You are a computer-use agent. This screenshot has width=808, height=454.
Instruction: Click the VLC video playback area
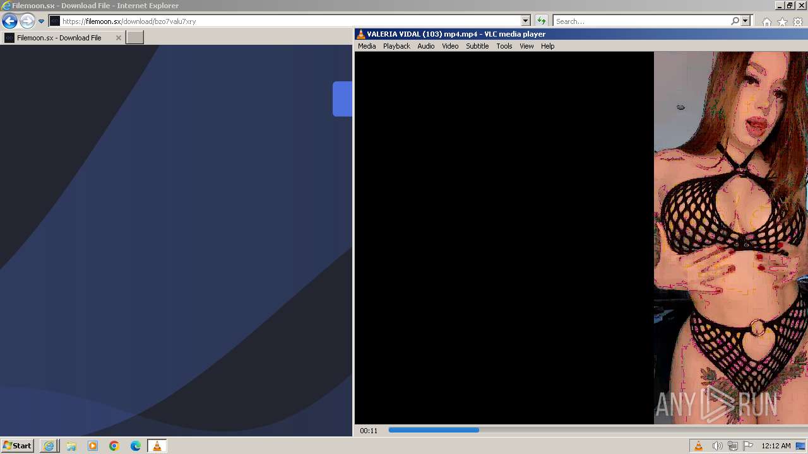[x=581, y=238]
